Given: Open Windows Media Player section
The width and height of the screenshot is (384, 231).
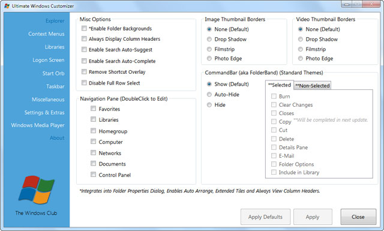Looking at the screenshot, I should (38, 125).
